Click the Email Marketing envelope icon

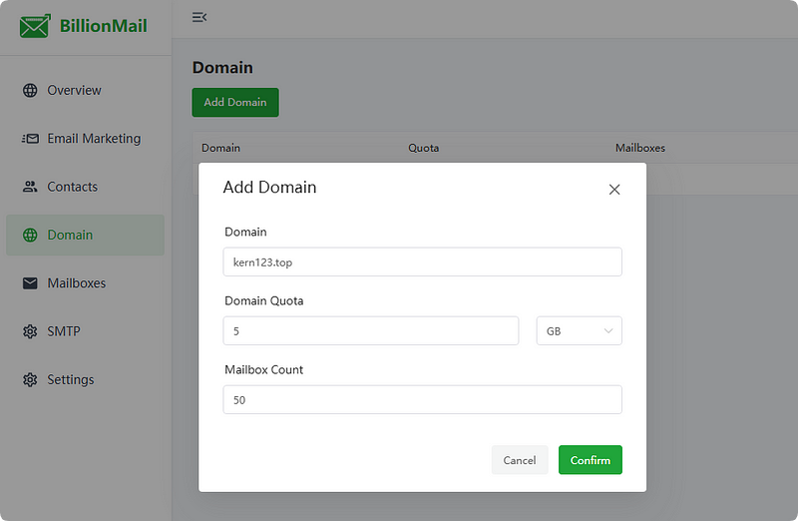[30, 139]
